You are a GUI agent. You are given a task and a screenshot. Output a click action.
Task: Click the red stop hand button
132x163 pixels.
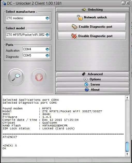[x=39, y=77]
